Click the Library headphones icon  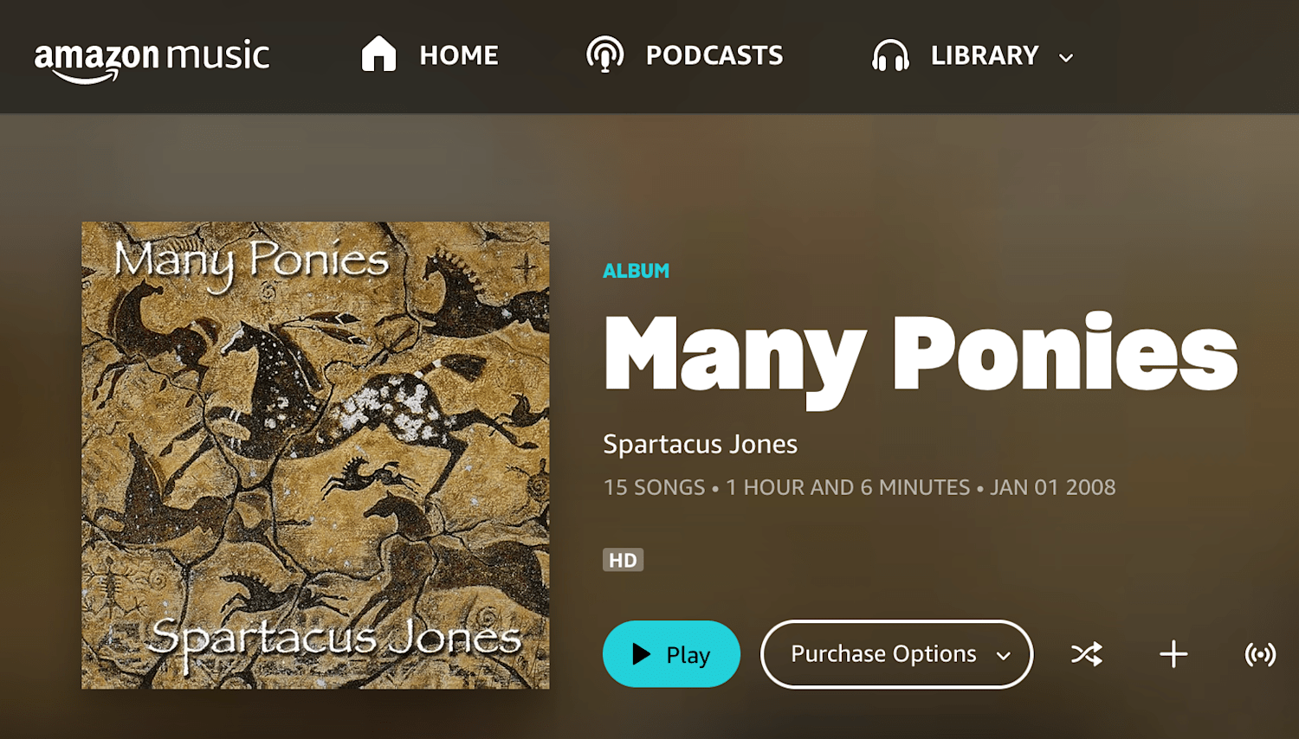890,55
